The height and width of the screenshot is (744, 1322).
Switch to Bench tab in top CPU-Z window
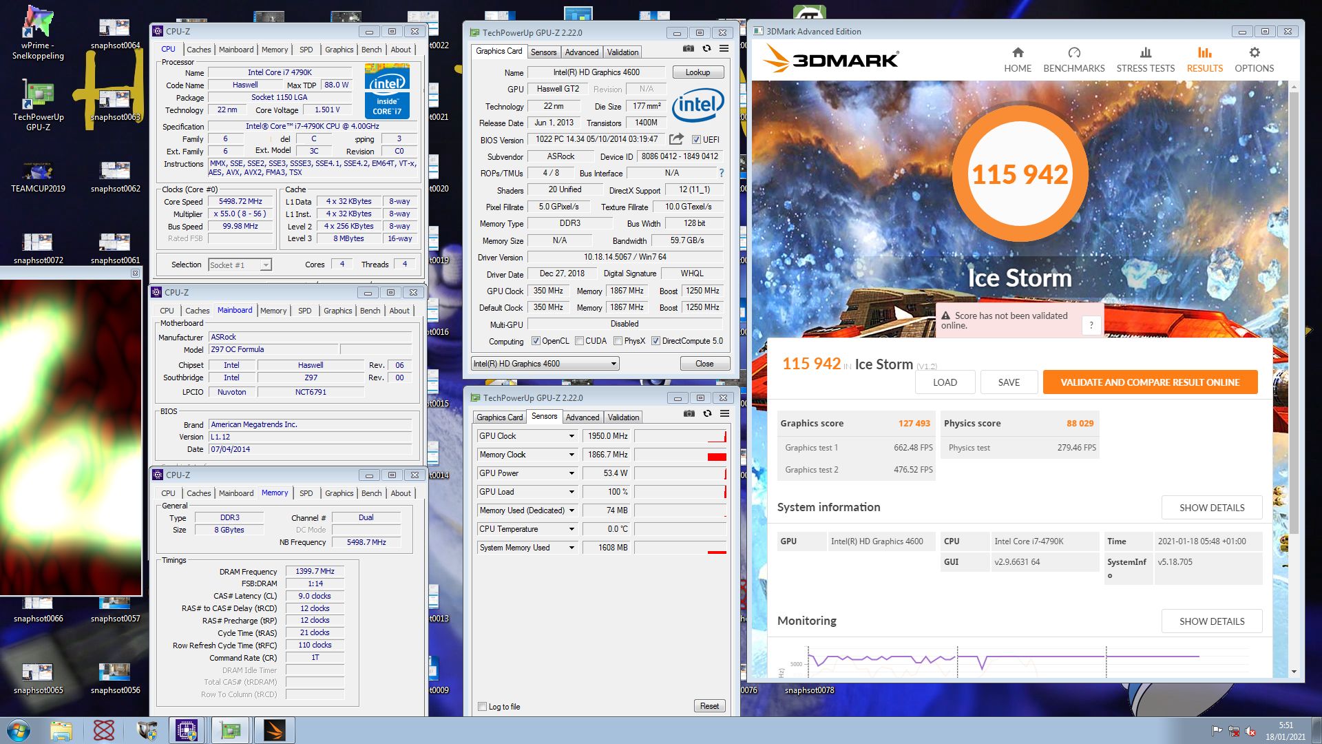click(x=371, y=50)
